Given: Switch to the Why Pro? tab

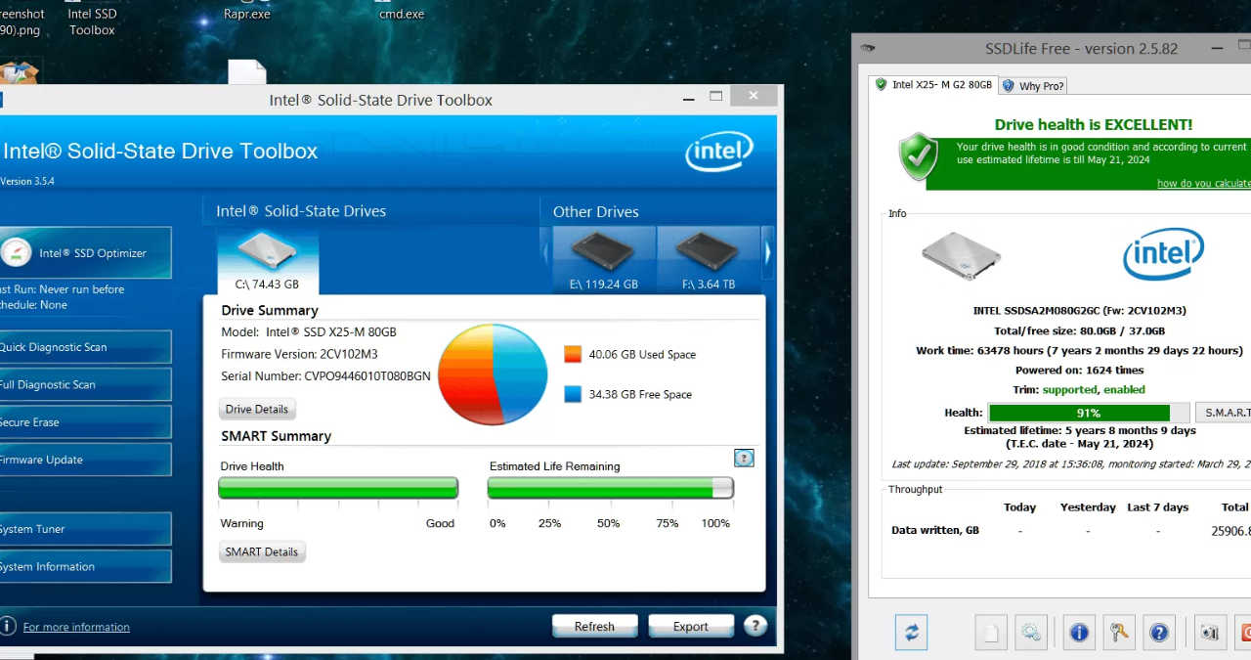Looking at the screenshot, I should click(1032, 86).
